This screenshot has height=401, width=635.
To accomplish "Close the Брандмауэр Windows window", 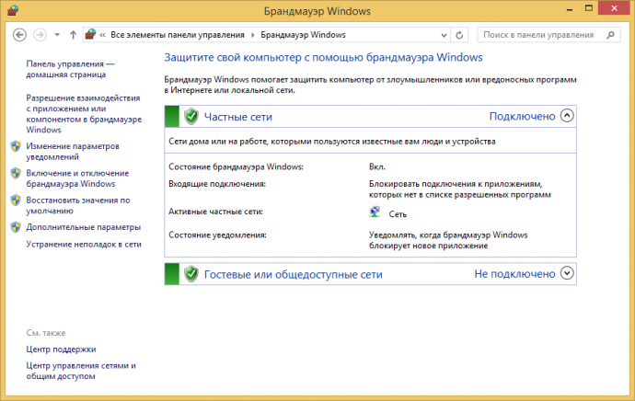I will point(614,8).
